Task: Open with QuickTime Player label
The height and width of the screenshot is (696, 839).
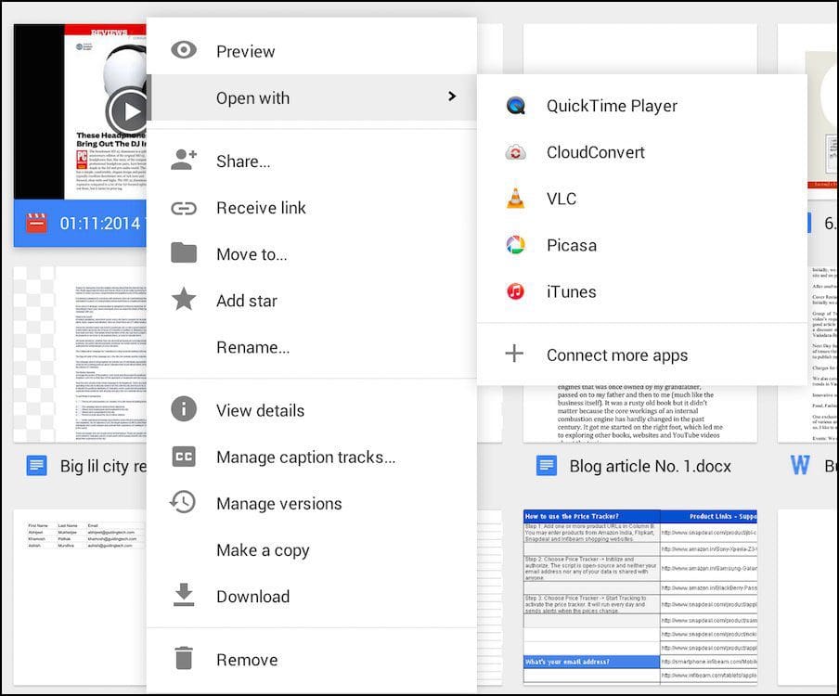Action: pyautogui.click(x=612, y=106)
